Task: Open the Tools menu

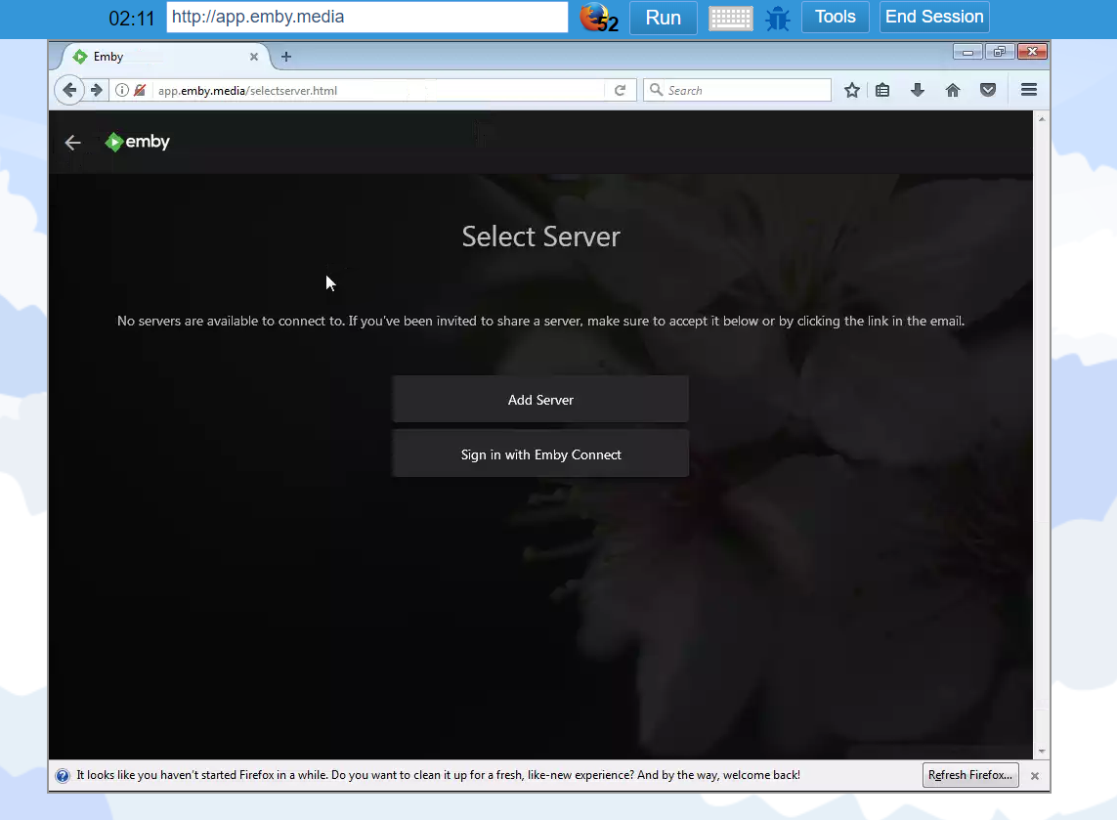Action: [835, 17]
